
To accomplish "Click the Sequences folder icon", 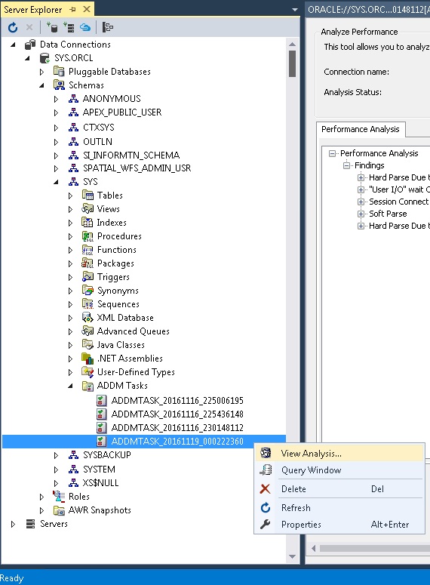I will tap(88, 304).
